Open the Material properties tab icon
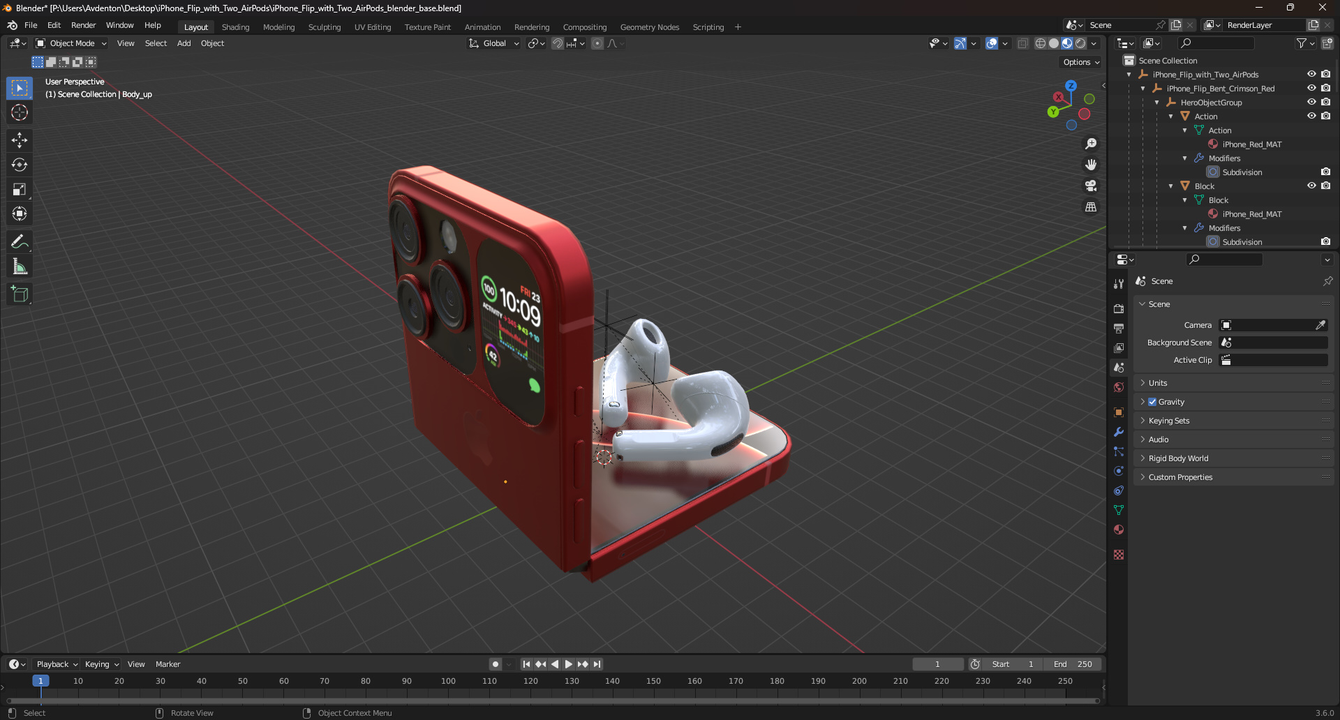This screenshot has width=1340, height=720. pos(1119,530)
